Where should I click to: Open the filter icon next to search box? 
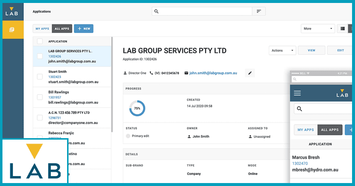click(259, 11)
